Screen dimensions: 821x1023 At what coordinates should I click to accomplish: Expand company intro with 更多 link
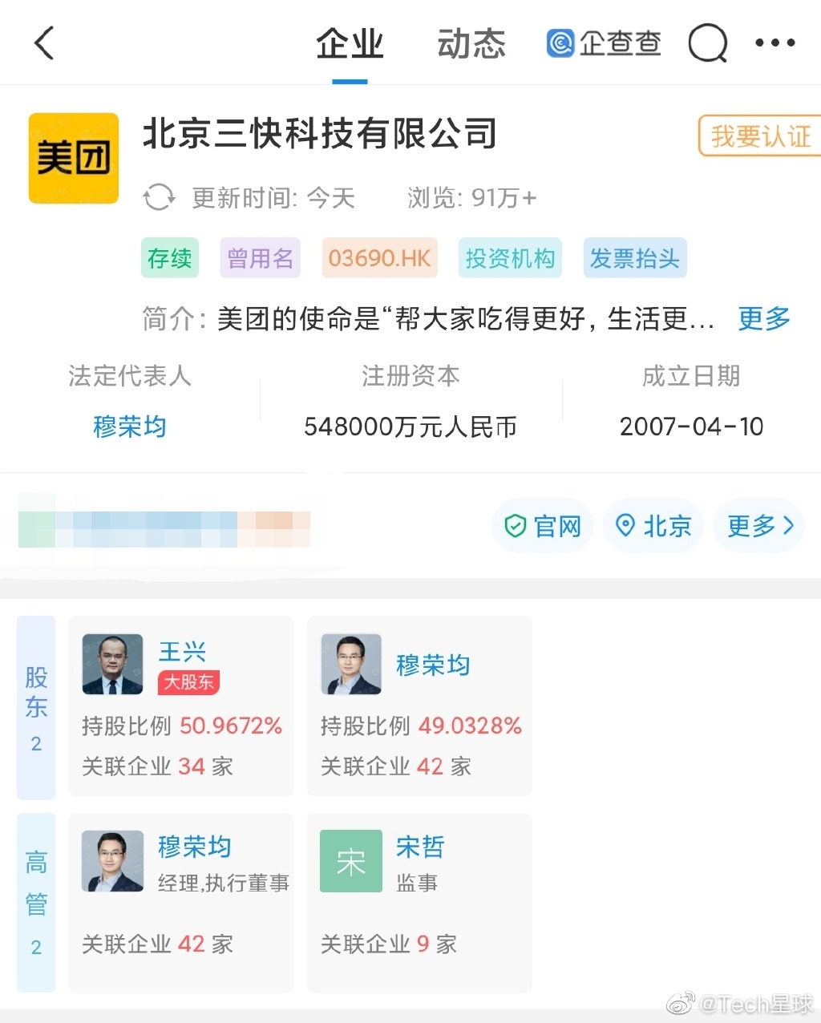pos(763,319)
